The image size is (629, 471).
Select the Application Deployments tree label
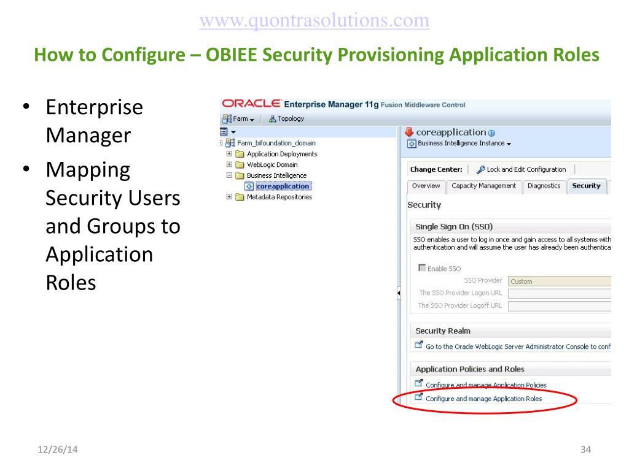[282, 154]
